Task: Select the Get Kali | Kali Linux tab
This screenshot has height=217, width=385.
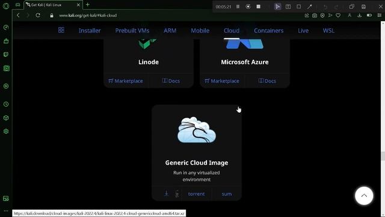Action: (x=53, y=5)
